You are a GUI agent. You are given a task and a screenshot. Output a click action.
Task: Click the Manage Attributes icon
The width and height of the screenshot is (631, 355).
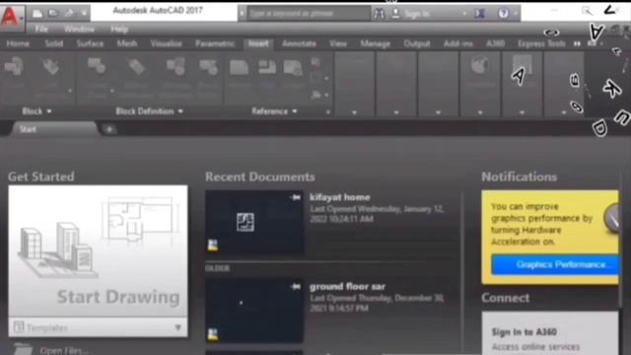175,66
